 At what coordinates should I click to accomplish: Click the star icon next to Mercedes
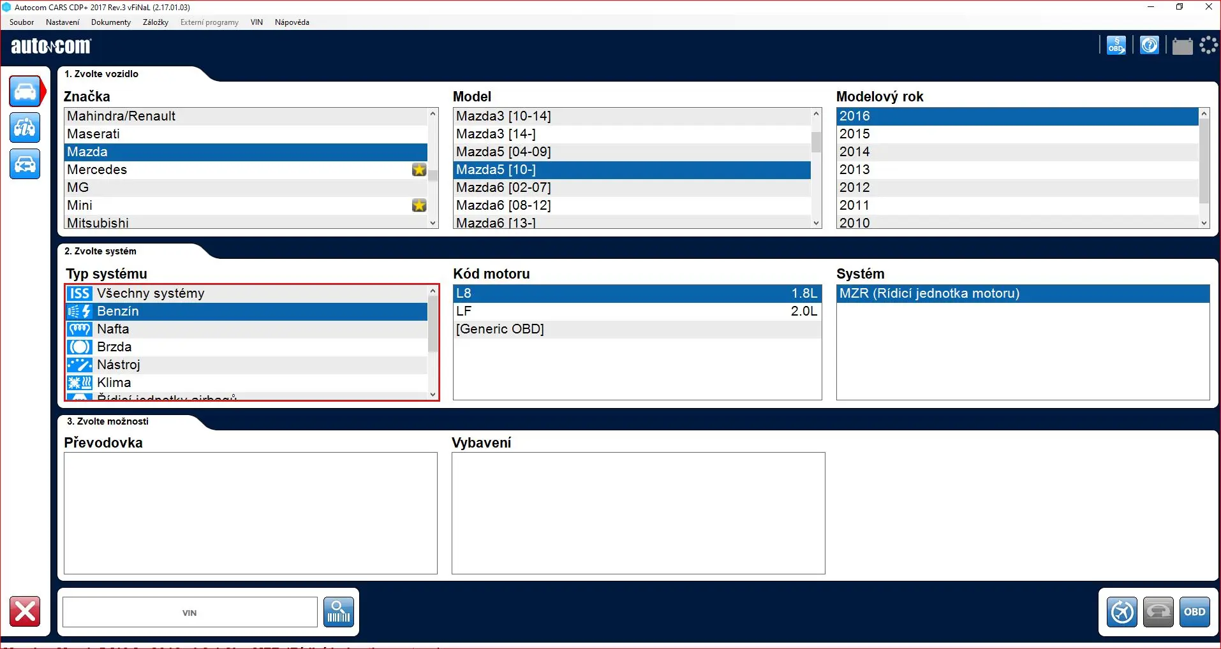(x=419, y=170)
